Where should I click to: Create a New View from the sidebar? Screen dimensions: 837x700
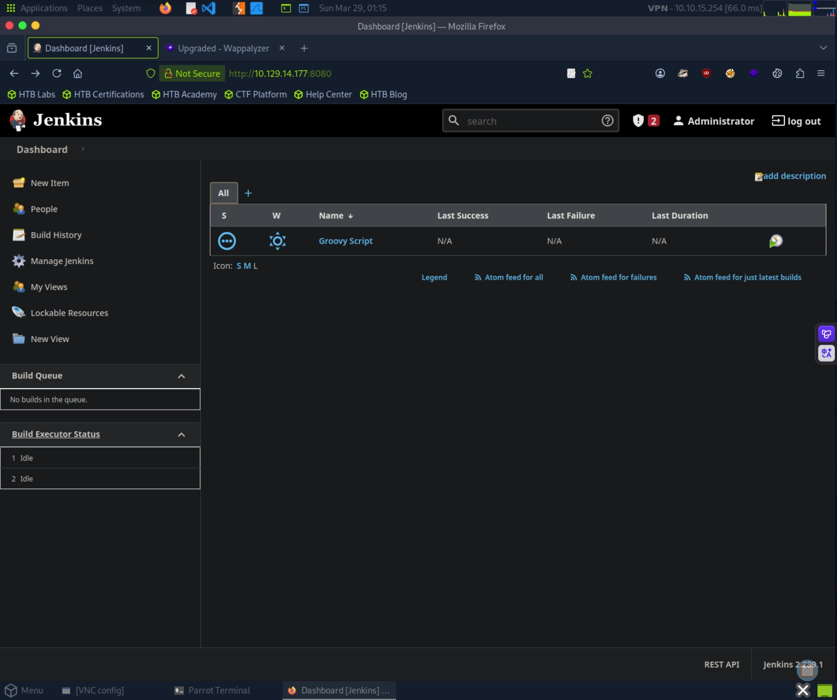point(49,339)
